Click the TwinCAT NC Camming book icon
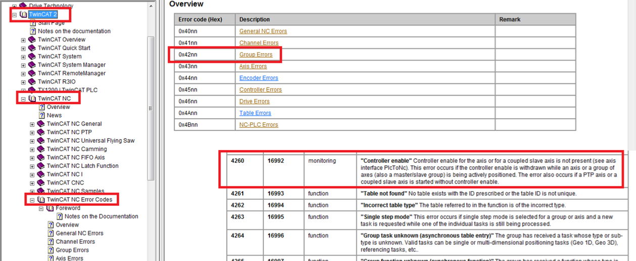Viewport: 636px width, 261px height. pos(41,149)
